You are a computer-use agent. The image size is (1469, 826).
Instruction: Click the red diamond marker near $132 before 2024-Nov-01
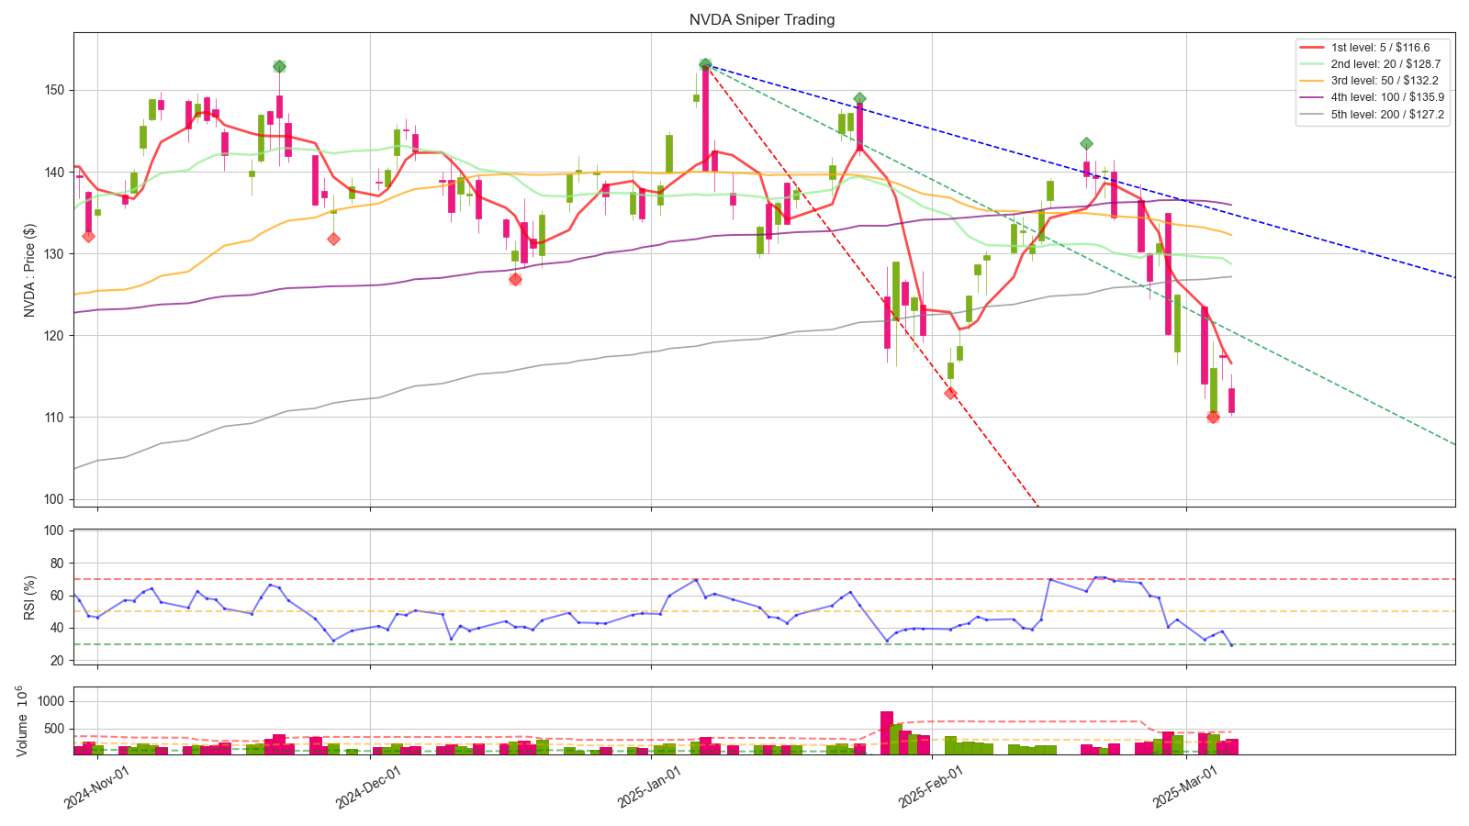(88, 236)
